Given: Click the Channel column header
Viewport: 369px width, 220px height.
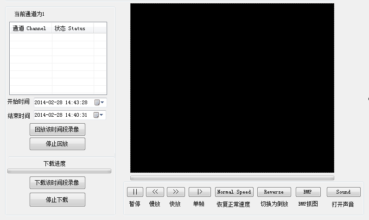Looking at the screenshot, I should click(31, 28).
